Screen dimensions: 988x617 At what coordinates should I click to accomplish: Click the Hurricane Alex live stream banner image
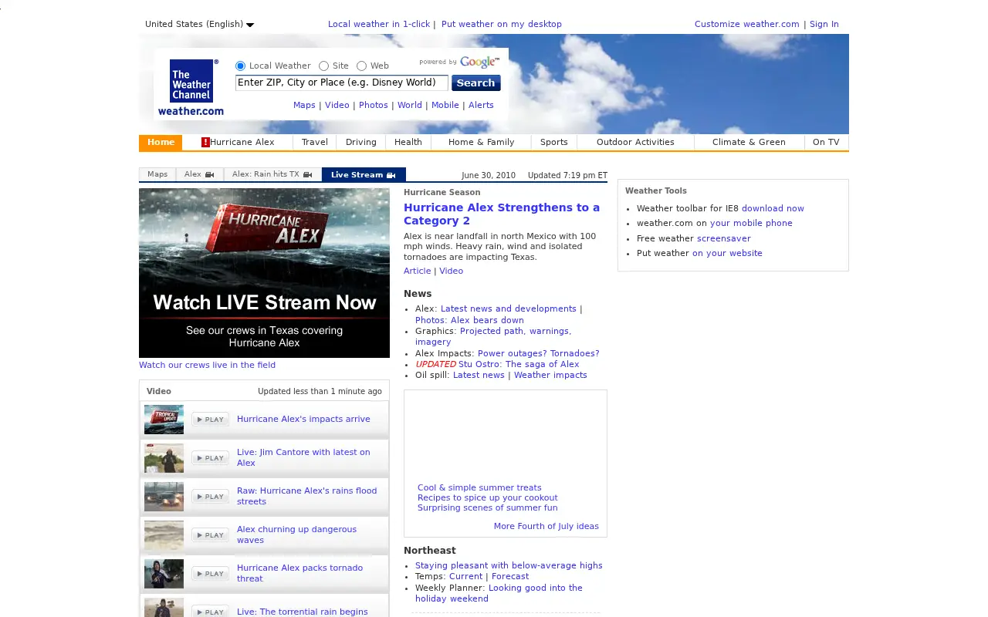coord(264,273)
